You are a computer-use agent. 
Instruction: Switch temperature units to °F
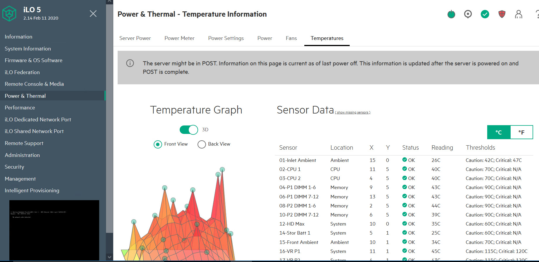(x=521, y=132)
